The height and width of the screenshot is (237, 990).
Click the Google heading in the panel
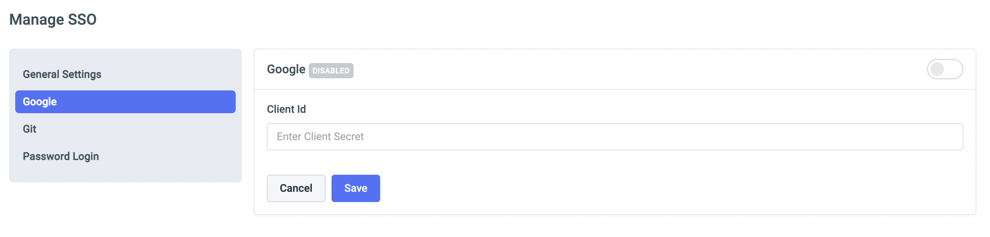[286, 70]
